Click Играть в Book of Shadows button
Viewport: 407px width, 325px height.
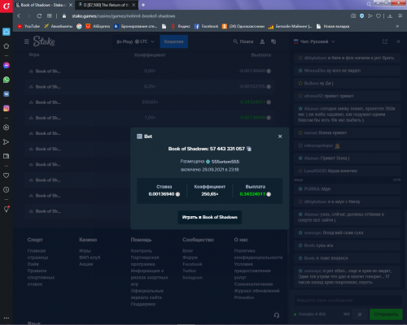(210, 217)
